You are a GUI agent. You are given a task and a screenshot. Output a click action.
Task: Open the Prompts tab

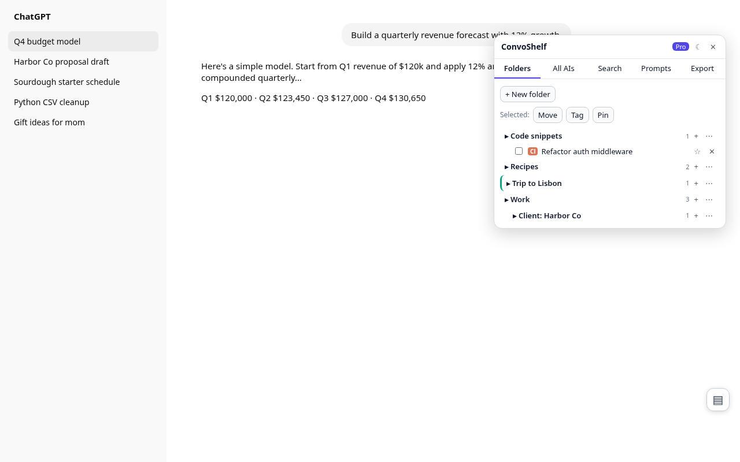point(656,68)
